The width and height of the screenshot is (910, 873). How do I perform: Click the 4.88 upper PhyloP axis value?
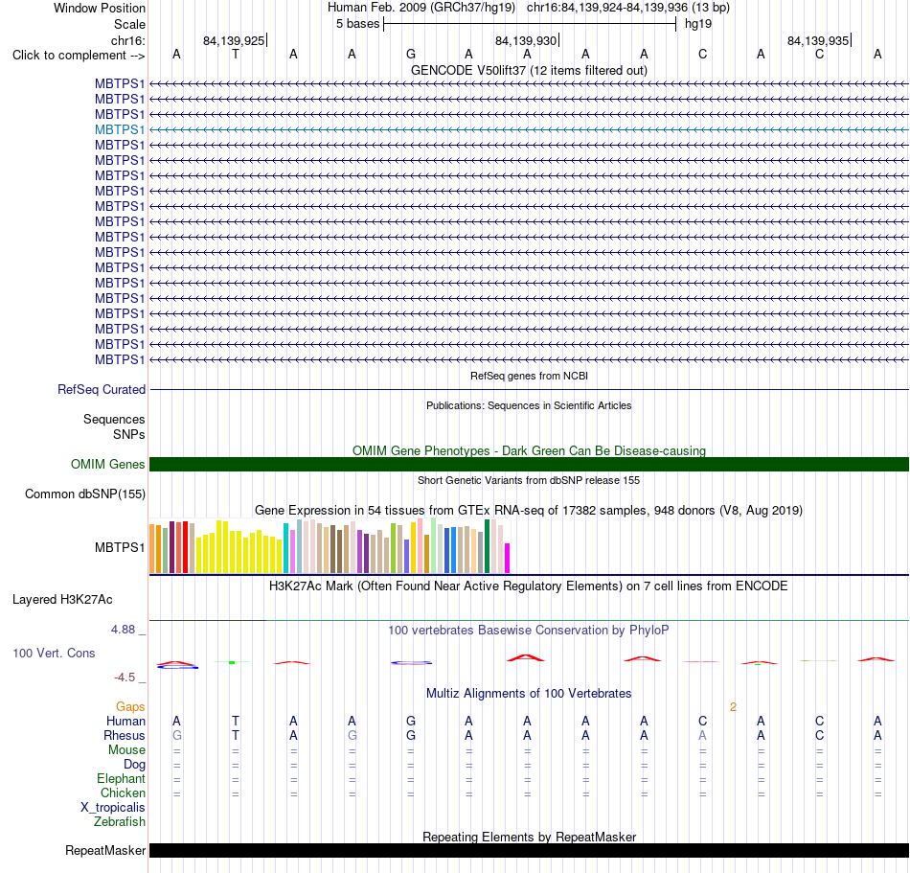[x=123, y=630]
